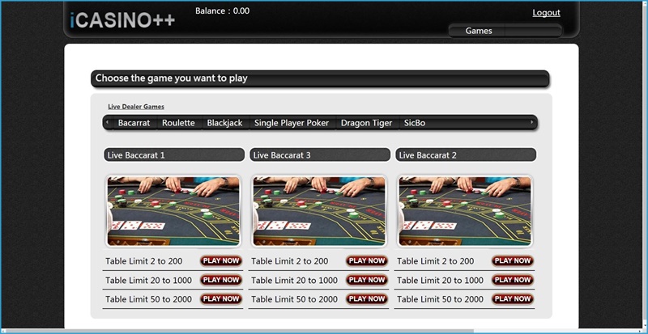The image size is (648, 334).
Task: Click the left arrow of game tab bar
Action: [x=107, y=122]
